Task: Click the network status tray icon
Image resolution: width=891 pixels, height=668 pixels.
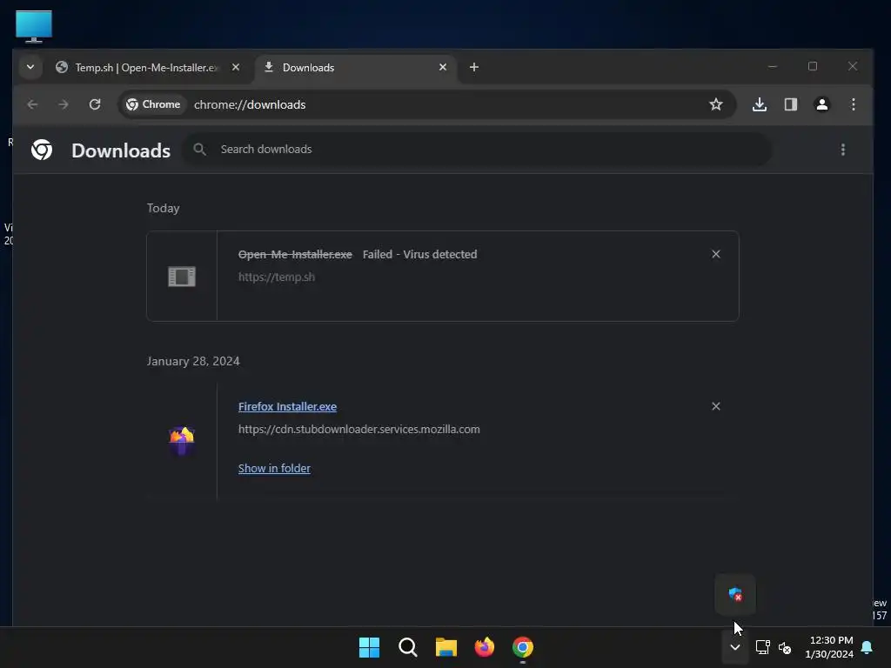Action: [x=762, y=647]
